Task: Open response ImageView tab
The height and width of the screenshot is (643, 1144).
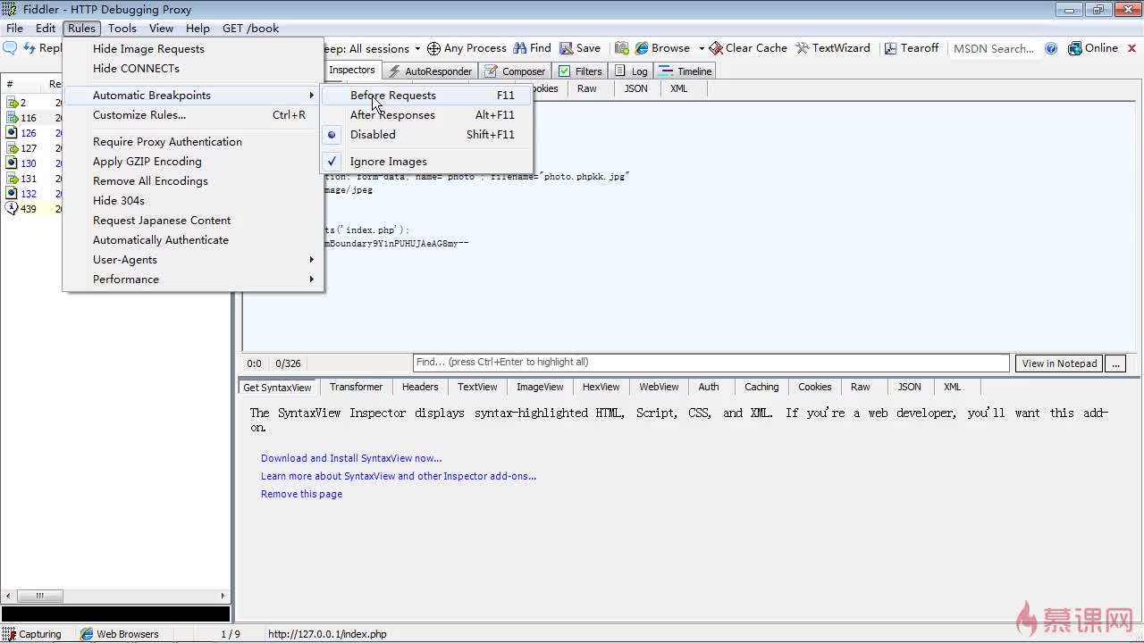Action: pos(540,387)
